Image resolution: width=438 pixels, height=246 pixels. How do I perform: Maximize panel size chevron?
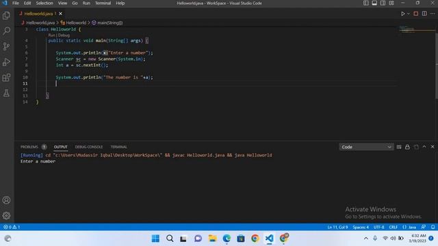424,147
